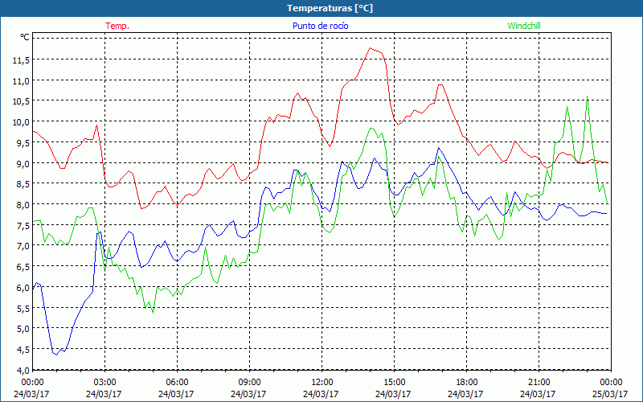Image resolution: width=643 pixels, height=402 pixels.
Task: Click the 10,5 y-axis value
Action: point(21,102)
